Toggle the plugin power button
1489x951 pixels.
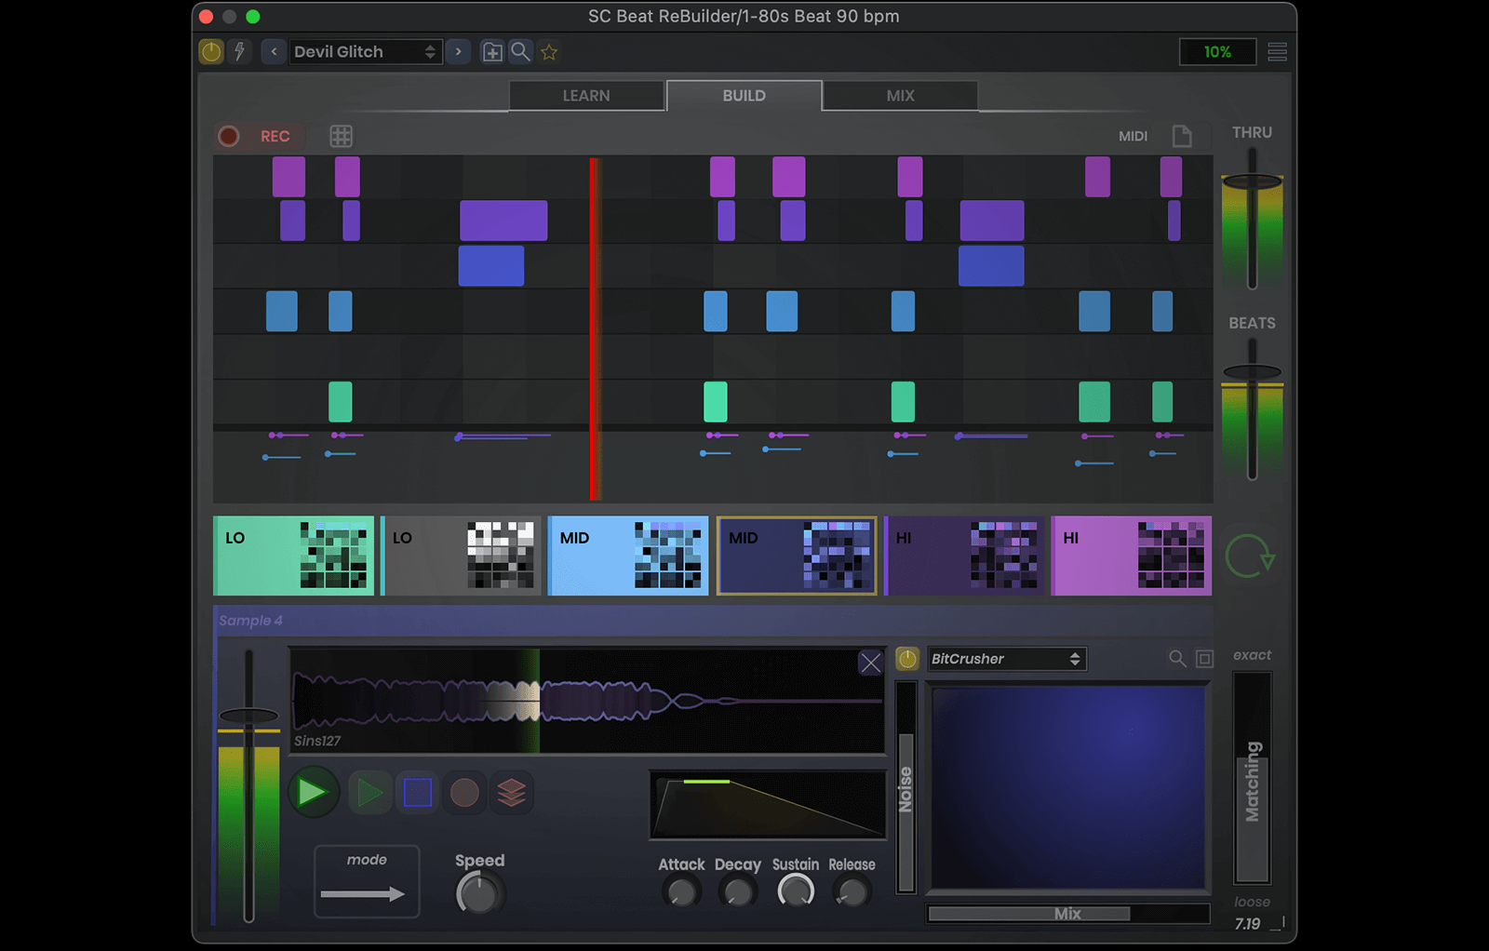210,51
